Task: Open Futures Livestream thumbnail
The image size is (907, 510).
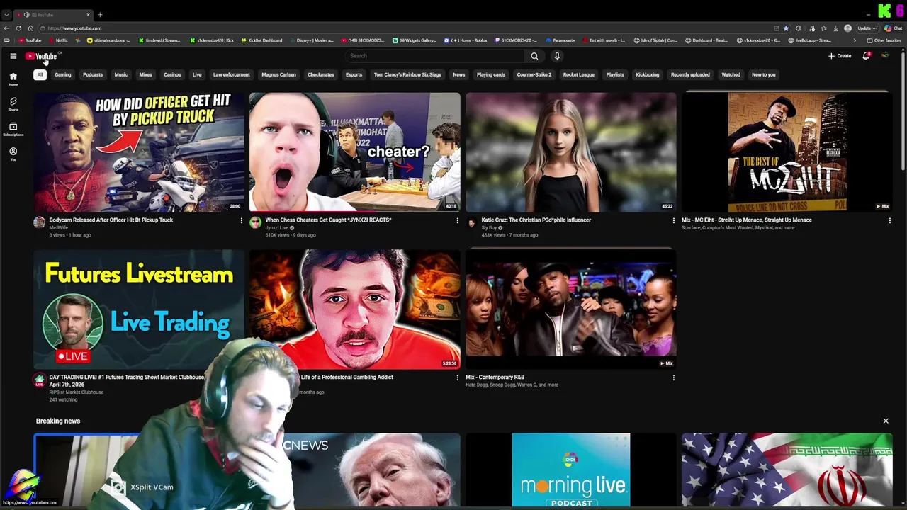Action: [139, 309]
